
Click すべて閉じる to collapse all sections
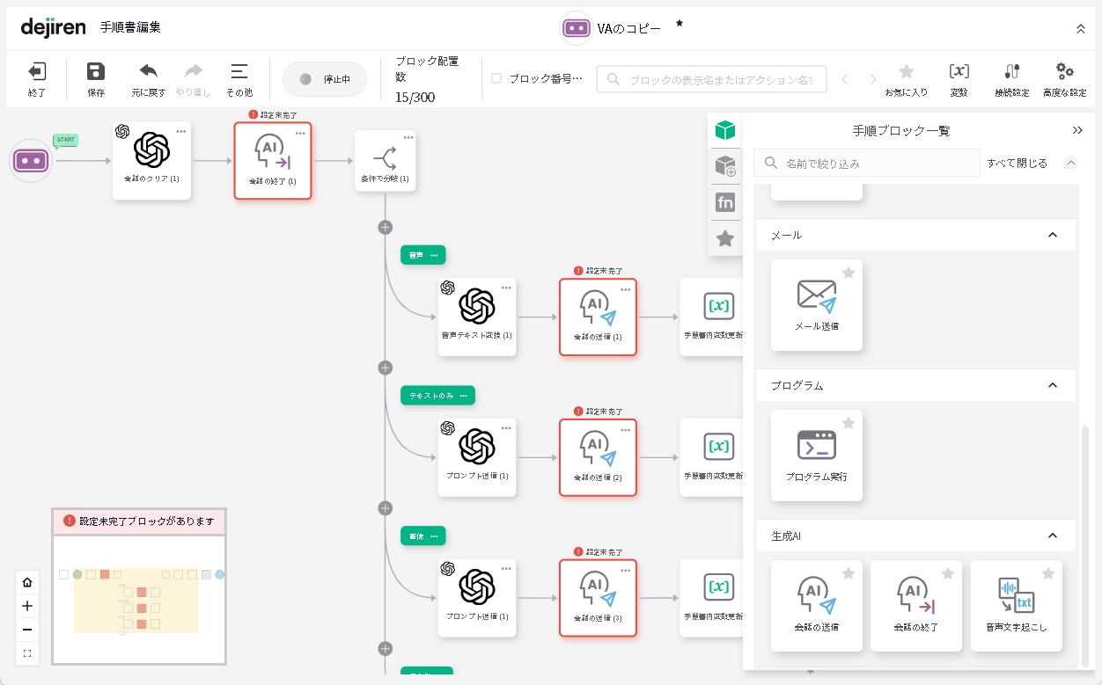pos(1017,163)
